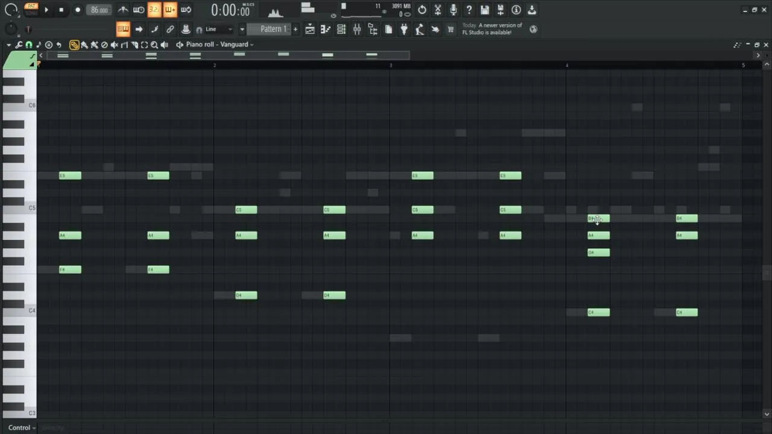Open the Piano roll view icon
The width and height of the screenshot is (772, 434).
326,29
